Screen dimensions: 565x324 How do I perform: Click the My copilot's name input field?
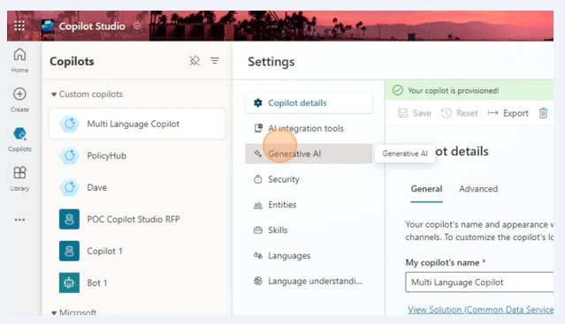[x=479, y=282]
